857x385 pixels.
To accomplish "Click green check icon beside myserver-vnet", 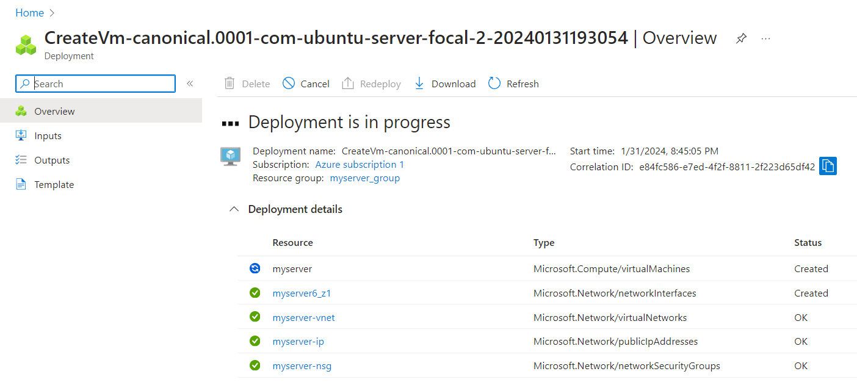I will (x=255, y=317).
